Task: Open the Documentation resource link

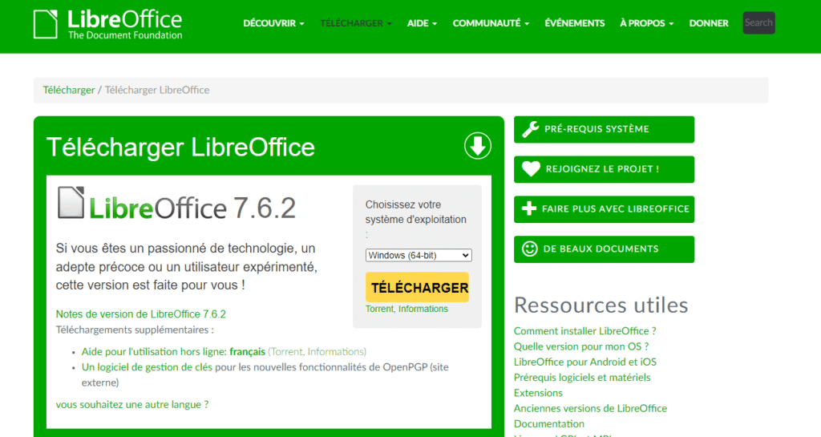Action: [548, 424]
